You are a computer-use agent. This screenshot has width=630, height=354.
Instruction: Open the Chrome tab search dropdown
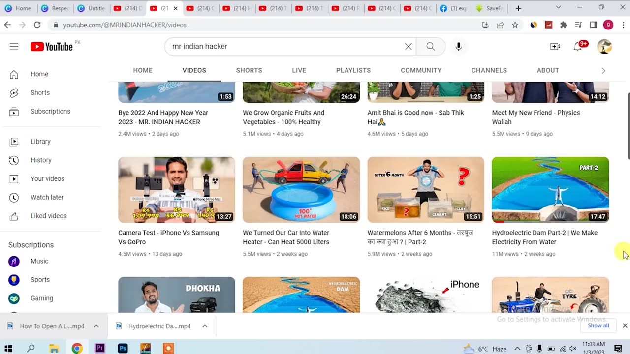pyautogui.click(x=558, y=8)
